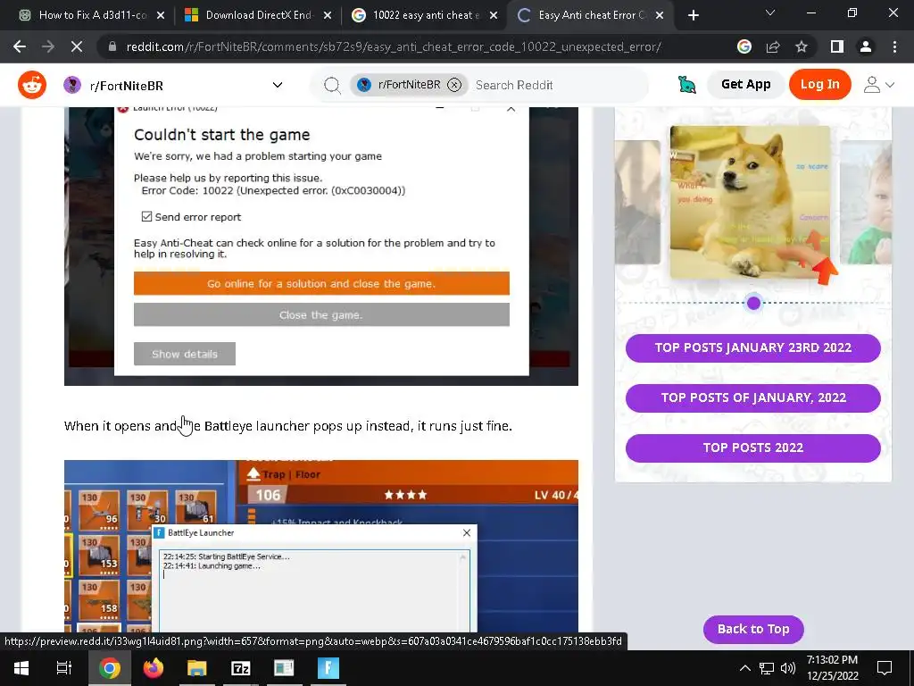
Task: Open the BattlEye Launcher screenshot image
Action: tap(321, 547)
